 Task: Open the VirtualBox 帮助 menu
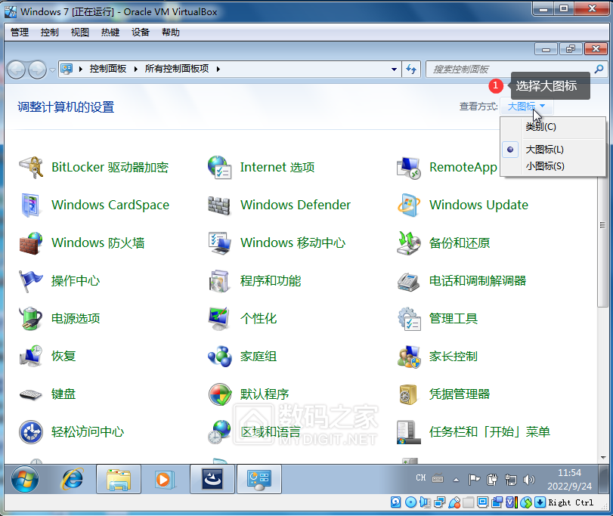(171, 32)
